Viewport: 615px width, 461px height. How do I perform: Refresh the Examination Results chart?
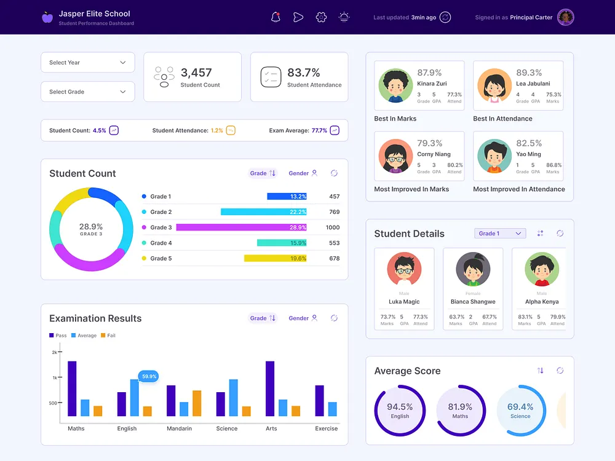[x=334, y=318]
